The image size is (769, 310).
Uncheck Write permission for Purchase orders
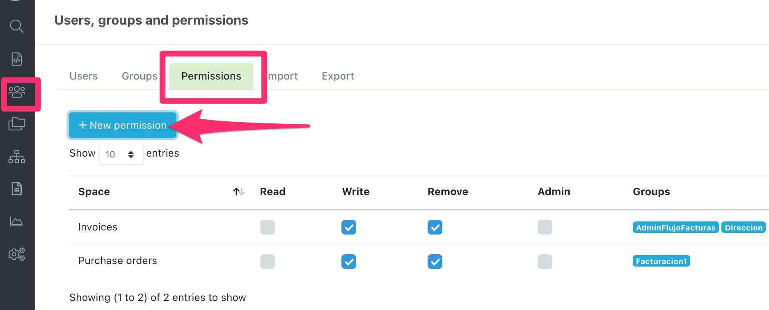349,262
